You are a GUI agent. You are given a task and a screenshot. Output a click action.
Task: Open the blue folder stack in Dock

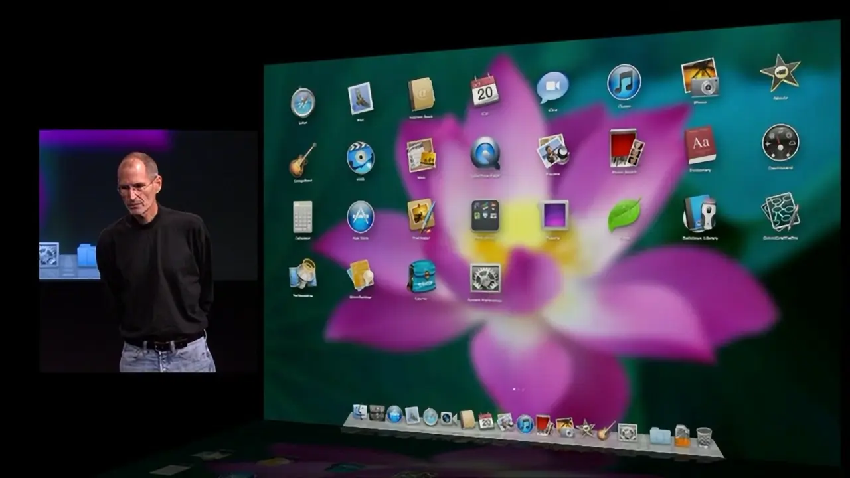pos(660,436)
